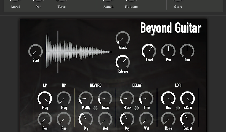Click the LoFi Noise knob
The width and height of the screenshot is (226, 132).
pyautogui.click(x=168, y=119)
